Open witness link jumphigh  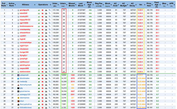(x=24, y=59)
